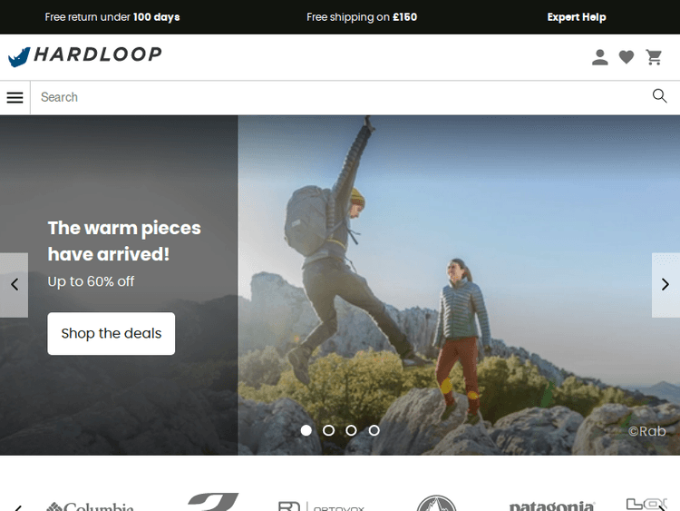Viewport: 680px width, 511px height.
Task: Select the second carousel slide dot
Action: (x=329, y=430)
